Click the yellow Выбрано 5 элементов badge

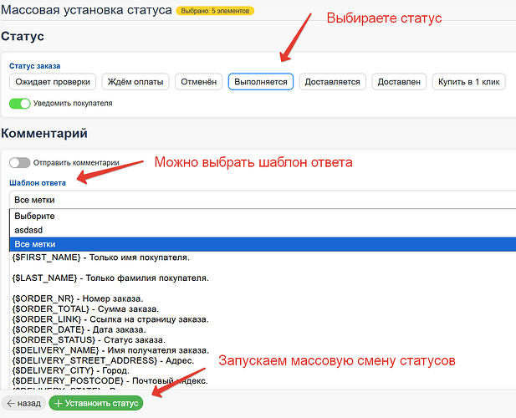pyautogui.click(x=215, y=11)
